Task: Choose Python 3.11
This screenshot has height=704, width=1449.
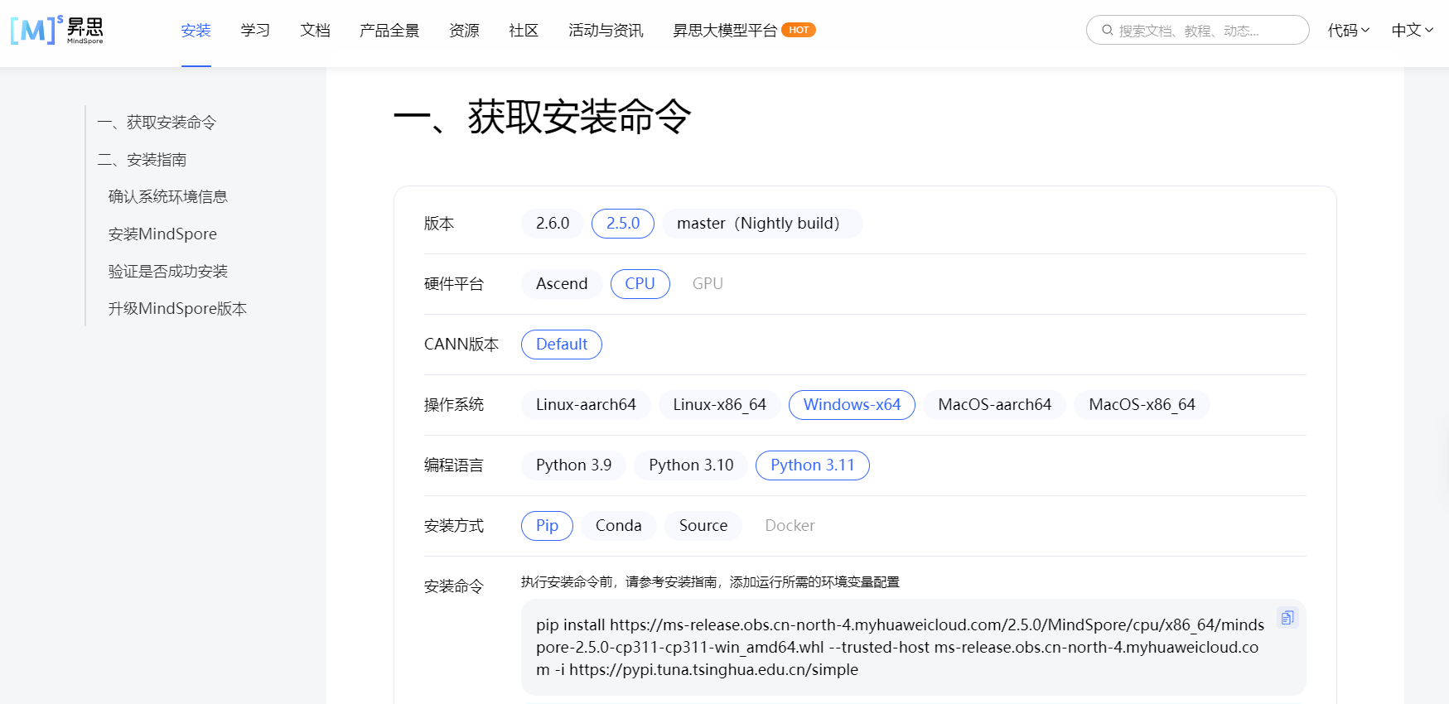Action: [x=813, y=465]
